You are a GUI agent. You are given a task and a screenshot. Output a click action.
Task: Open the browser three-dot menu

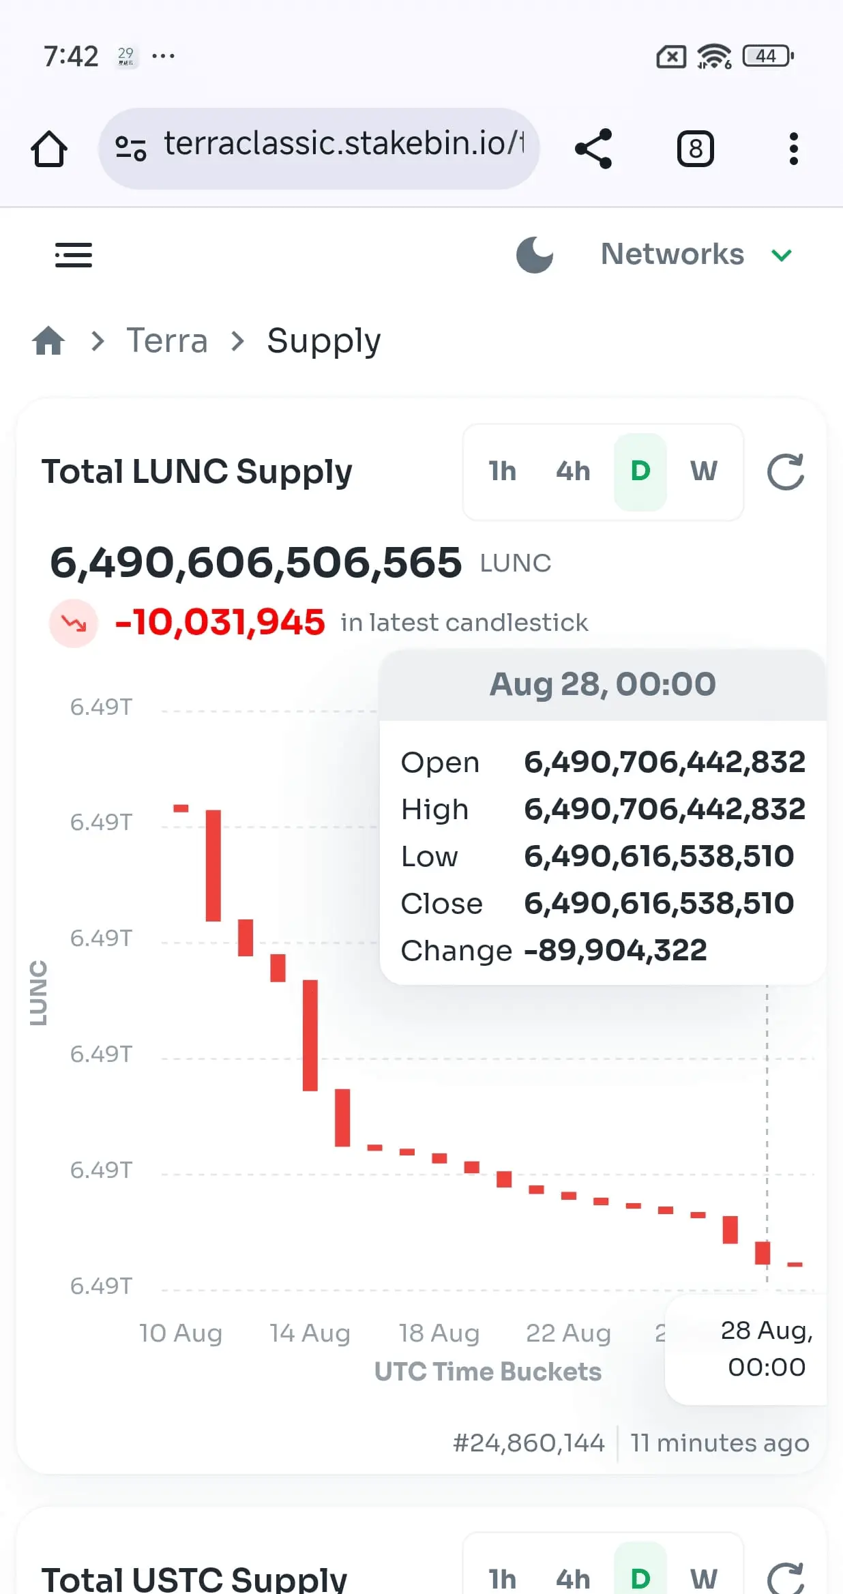coord(793,149)
